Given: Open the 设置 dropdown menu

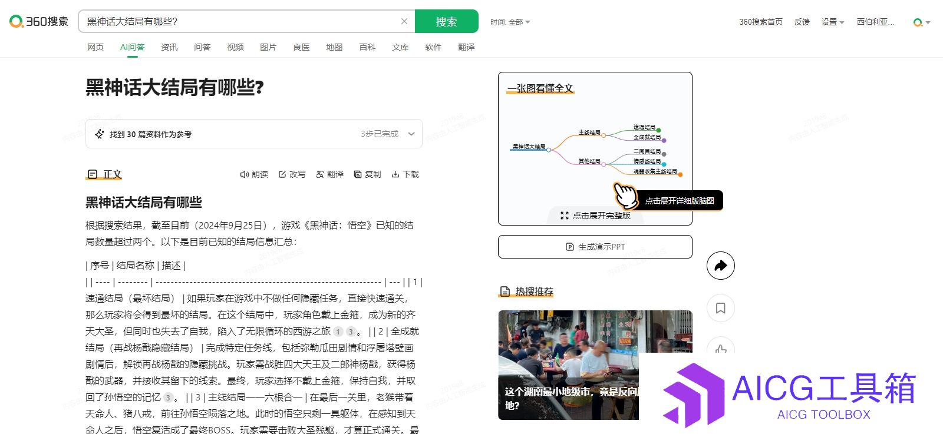Looking at the screenshot, I should pos(833,22).
